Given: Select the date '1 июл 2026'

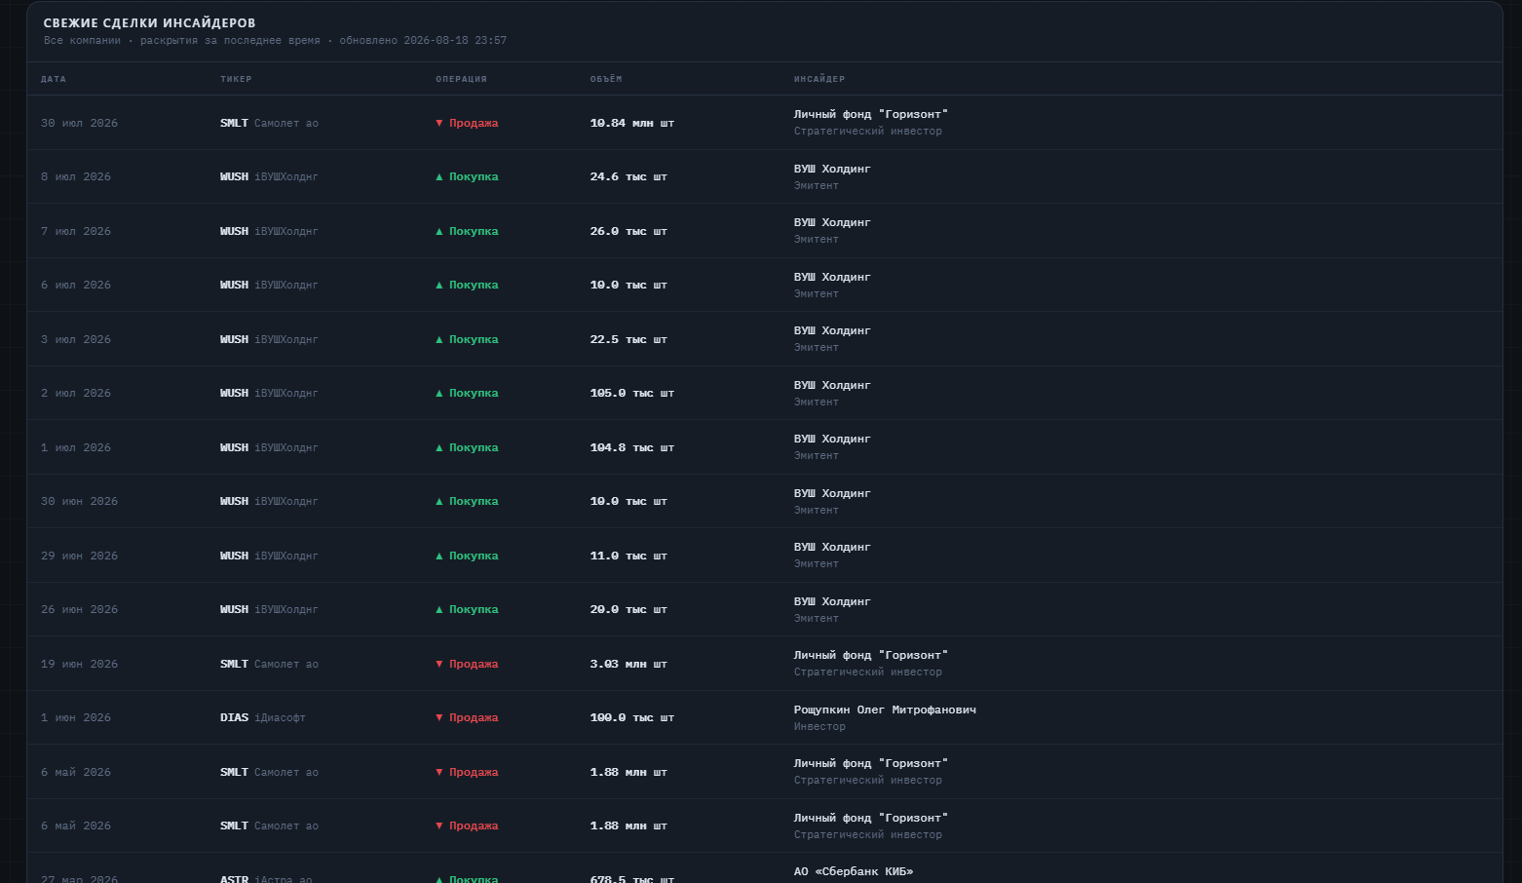Looking at the screenshot, I should coord(76,447).
